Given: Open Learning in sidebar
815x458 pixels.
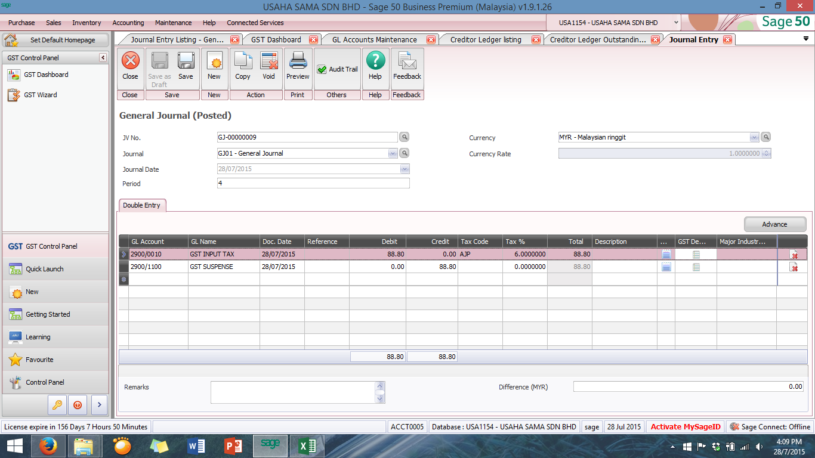Looking at the screenshot, I should [55, 337].
